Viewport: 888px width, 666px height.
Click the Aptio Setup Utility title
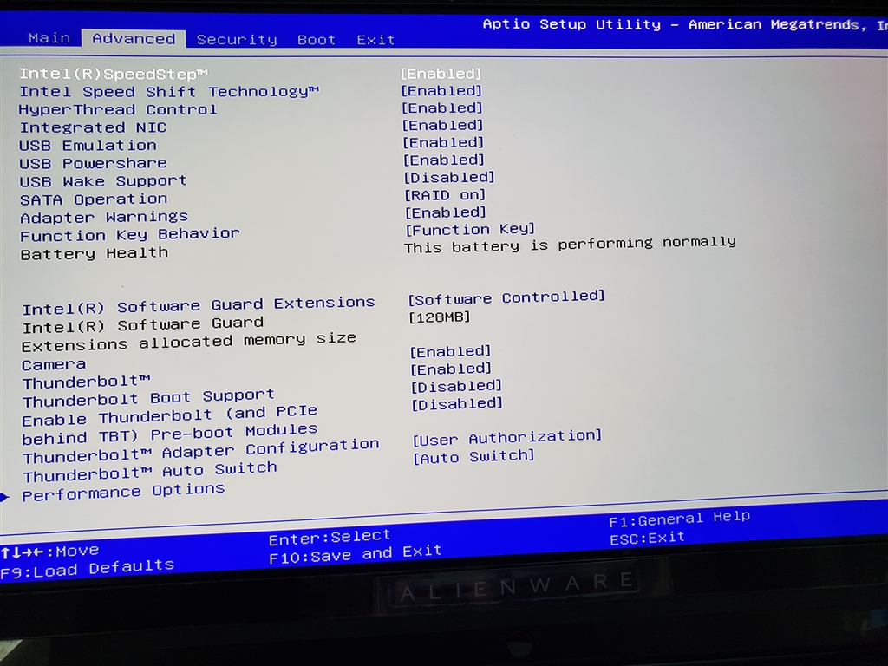pyautogui.click(x=685, y=24)
